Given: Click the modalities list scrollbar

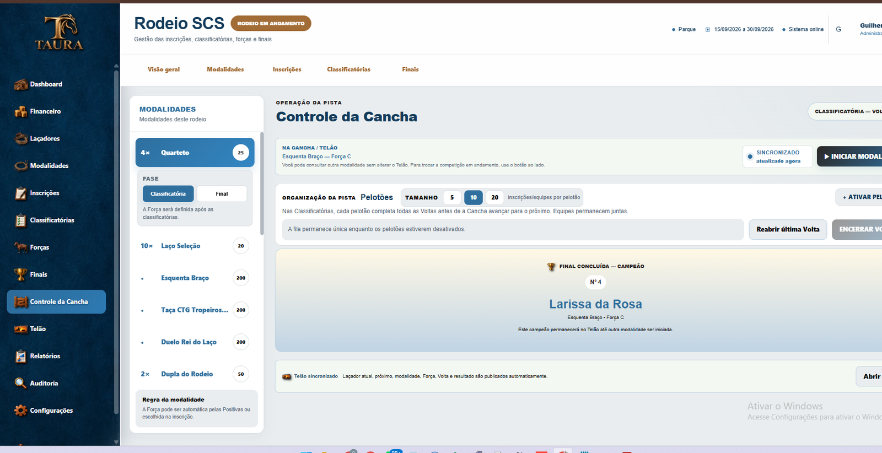Looking at the screenshot, I should 262,184.
